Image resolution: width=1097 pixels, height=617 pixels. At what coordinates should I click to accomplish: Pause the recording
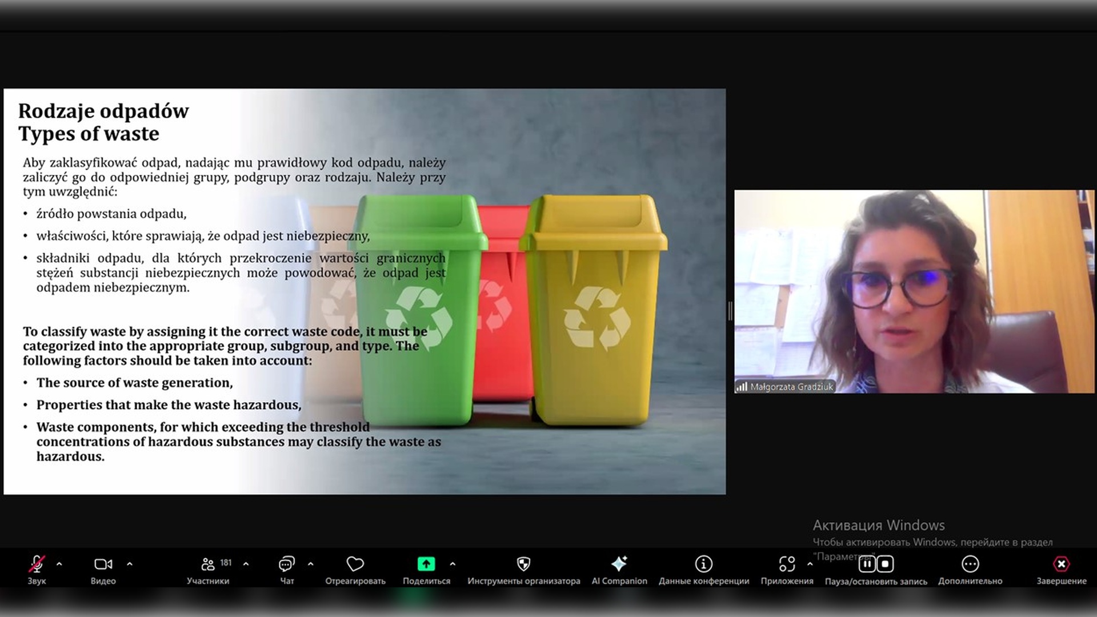867,564
